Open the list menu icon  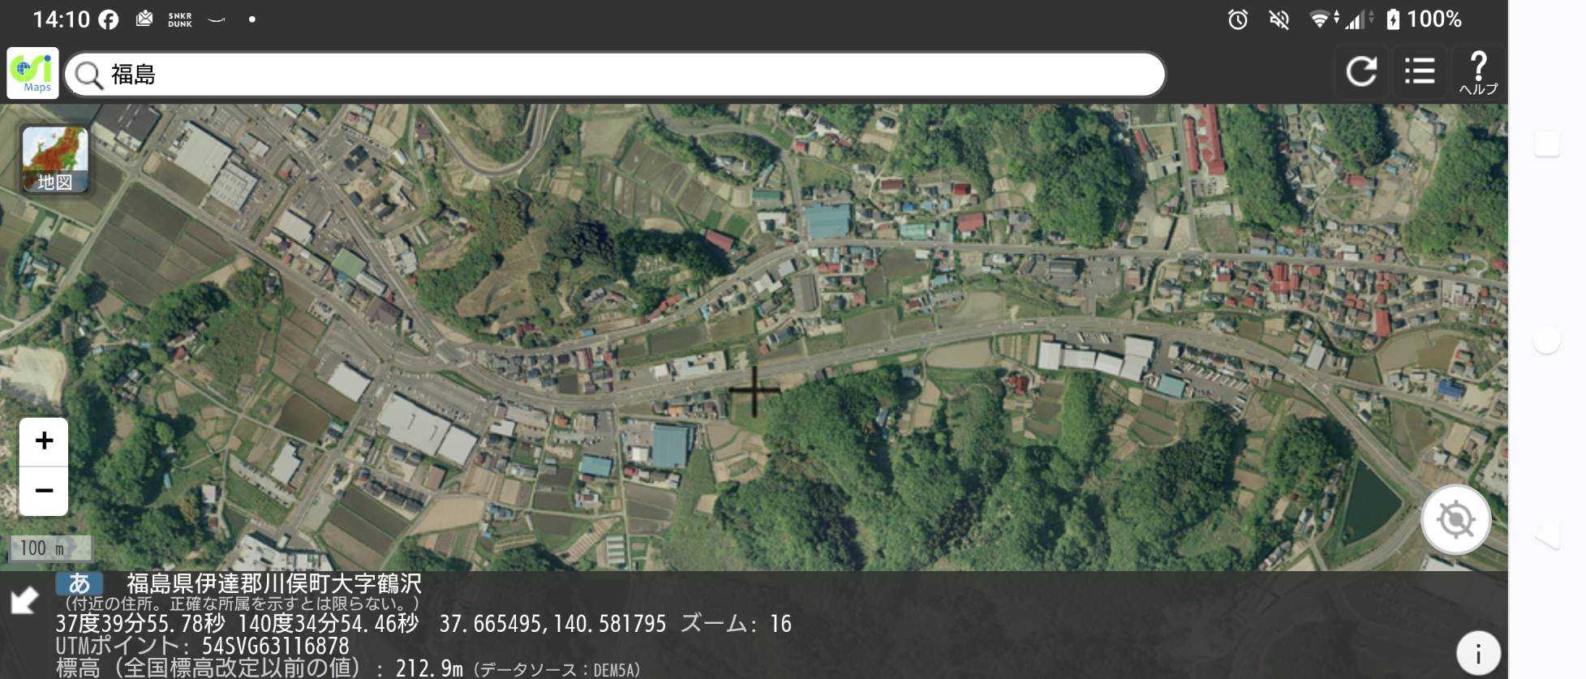pyautogui.click(x=1420, y=72)
